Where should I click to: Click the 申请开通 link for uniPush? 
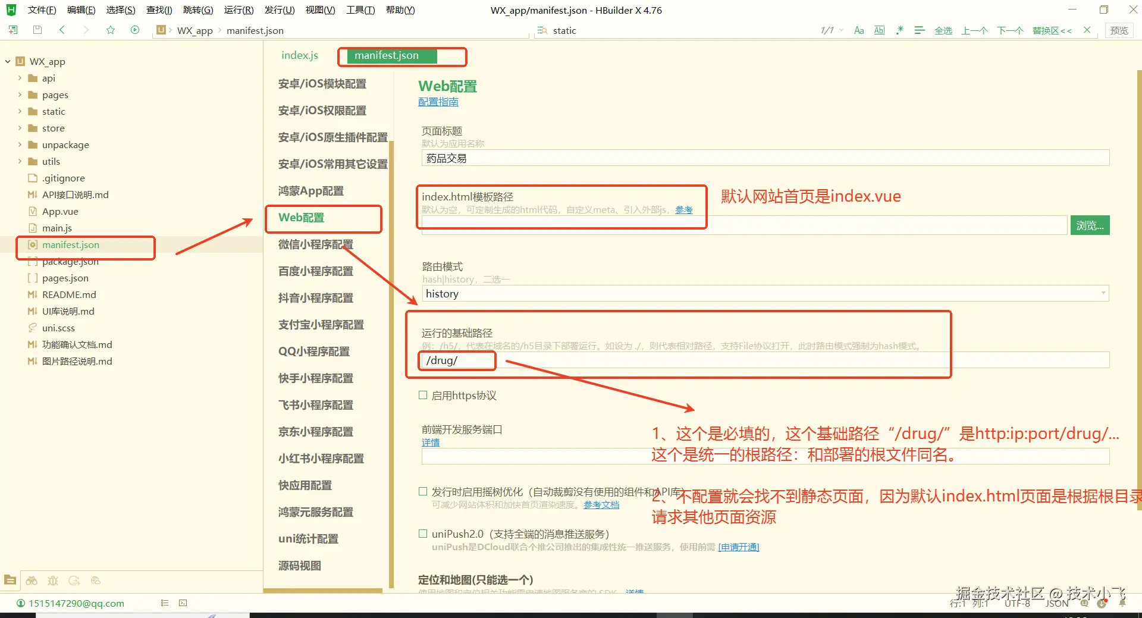[739, 547]
